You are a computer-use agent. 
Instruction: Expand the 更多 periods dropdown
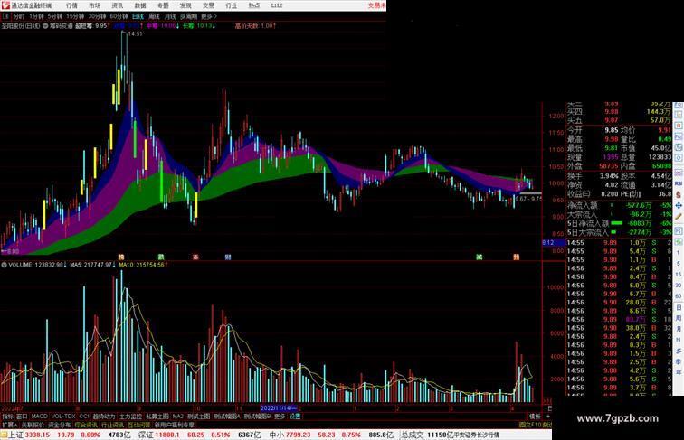[x=208, y=16]
